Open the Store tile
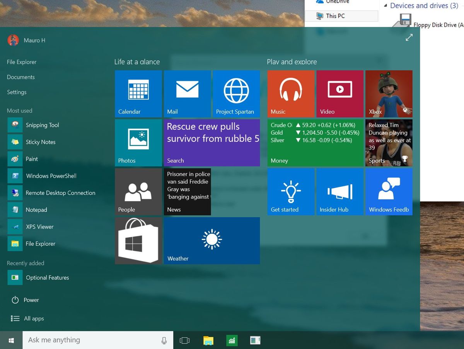The image size is (464, 349). 138,240
